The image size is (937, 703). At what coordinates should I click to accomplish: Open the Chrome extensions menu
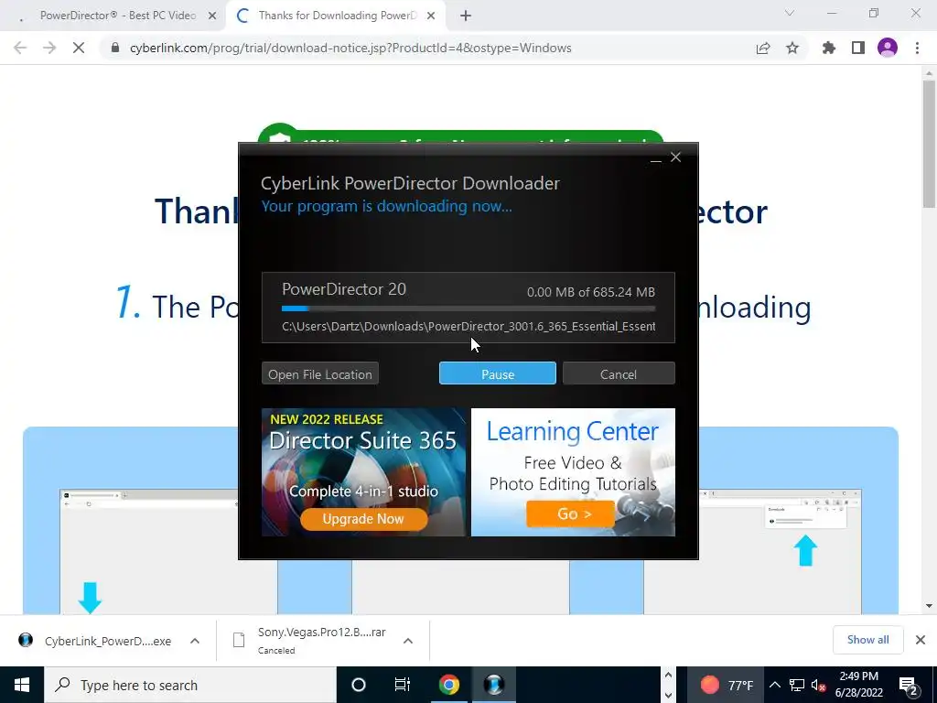point(829,48)
